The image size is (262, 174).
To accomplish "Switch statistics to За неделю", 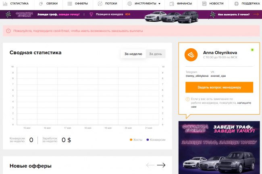I will (133, 54).
